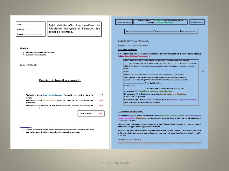Click the blue page's Nom Prénom Classe line
This screenshot has height=171, width=229.
pos(161,31)
